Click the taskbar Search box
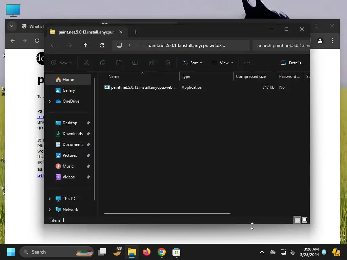This screenshot has width=347, height=260. click(x=57, y=252)
